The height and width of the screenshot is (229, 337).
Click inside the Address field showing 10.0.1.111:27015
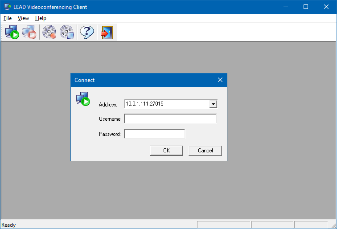tap(167, 104)
